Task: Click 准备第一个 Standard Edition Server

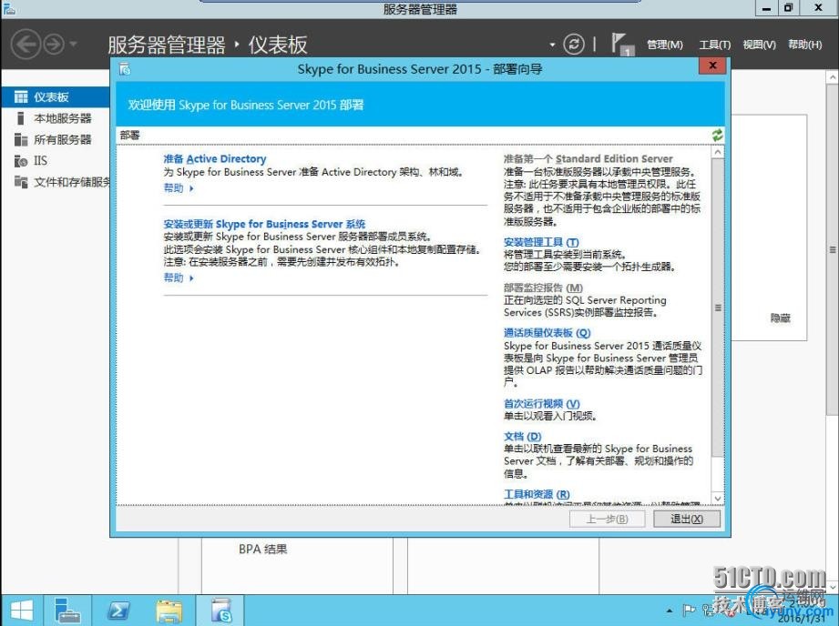Action: (x=588, y=158)
